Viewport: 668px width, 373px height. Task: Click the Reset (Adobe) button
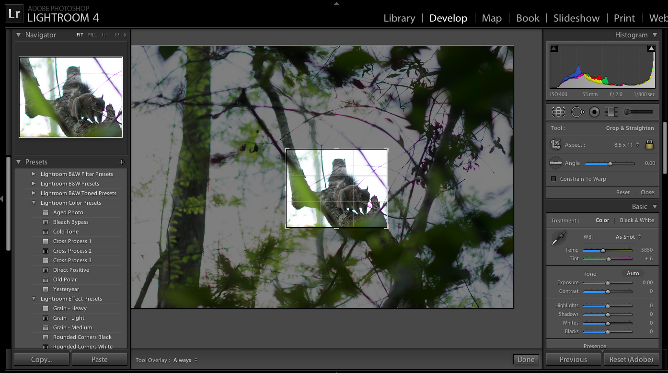pyautogui.click(x=631, y=360)
